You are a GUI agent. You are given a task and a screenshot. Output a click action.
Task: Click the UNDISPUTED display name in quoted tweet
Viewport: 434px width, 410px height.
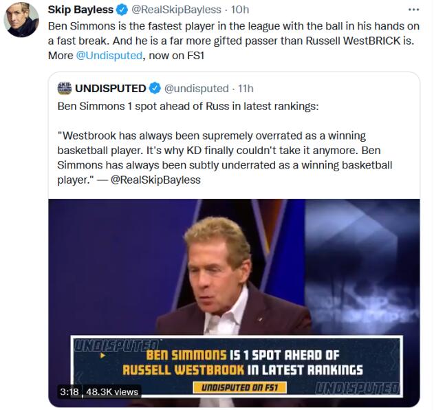(110, 88)
